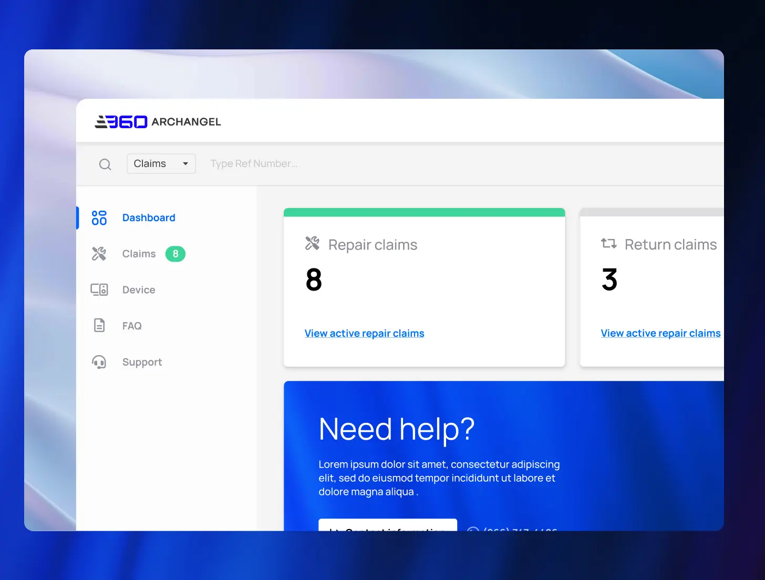
Task: Click the Type Ref Number search field
Action: click(254, 163)
